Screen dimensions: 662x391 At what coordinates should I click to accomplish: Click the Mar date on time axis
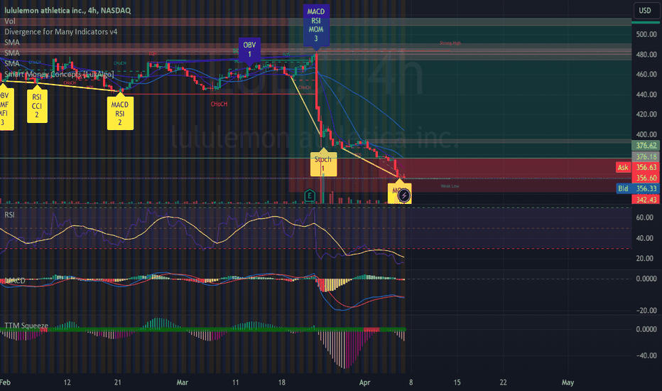coord(182,382)
